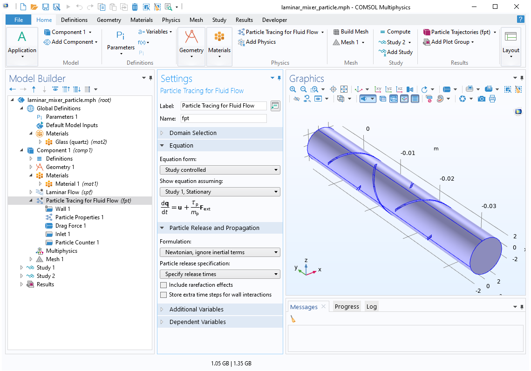Clear messages with the broom icon
This screenshot has width=531, height=371.
click(293, 319)
